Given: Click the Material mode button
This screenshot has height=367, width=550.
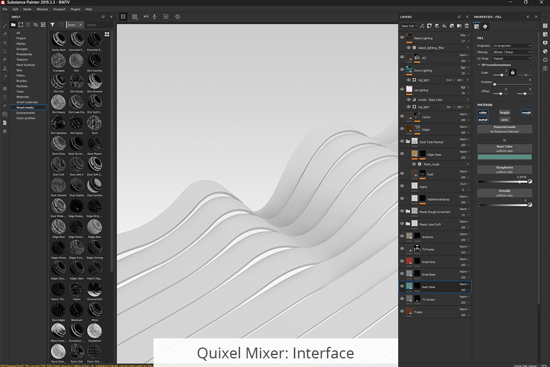Looking at the screenshot, I should click(x=504, y=129).
